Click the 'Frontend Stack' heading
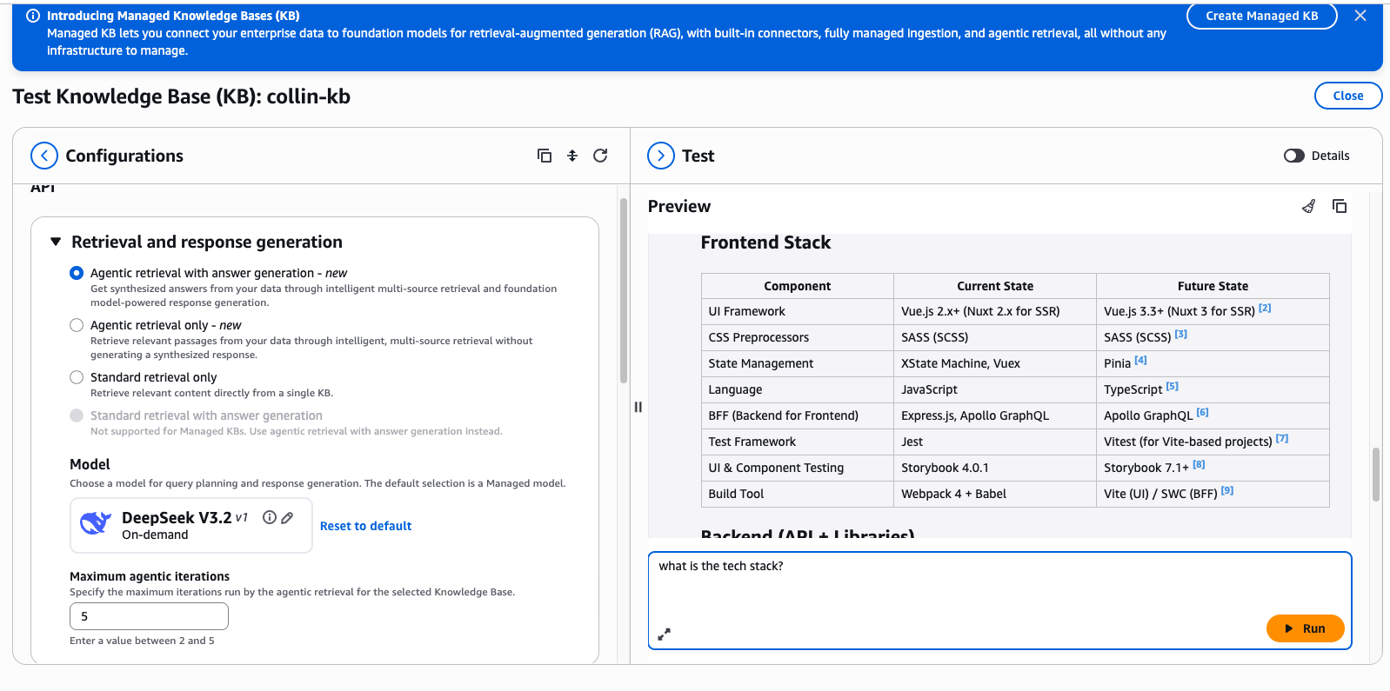 click(765, 243)
